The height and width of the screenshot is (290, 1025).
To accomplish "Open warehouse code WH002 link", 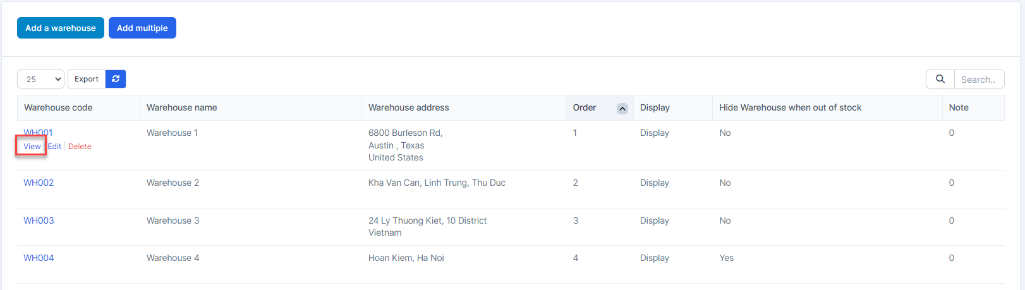I will tap(39, 183).
